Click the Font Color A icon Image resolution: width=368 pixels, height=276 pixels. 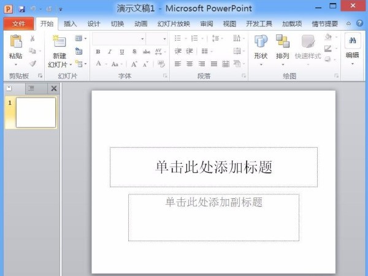pyautogui.click(x=99, y=64)
